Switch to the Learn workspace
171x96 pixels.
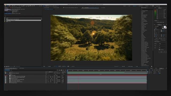click(x=129, y=6)
